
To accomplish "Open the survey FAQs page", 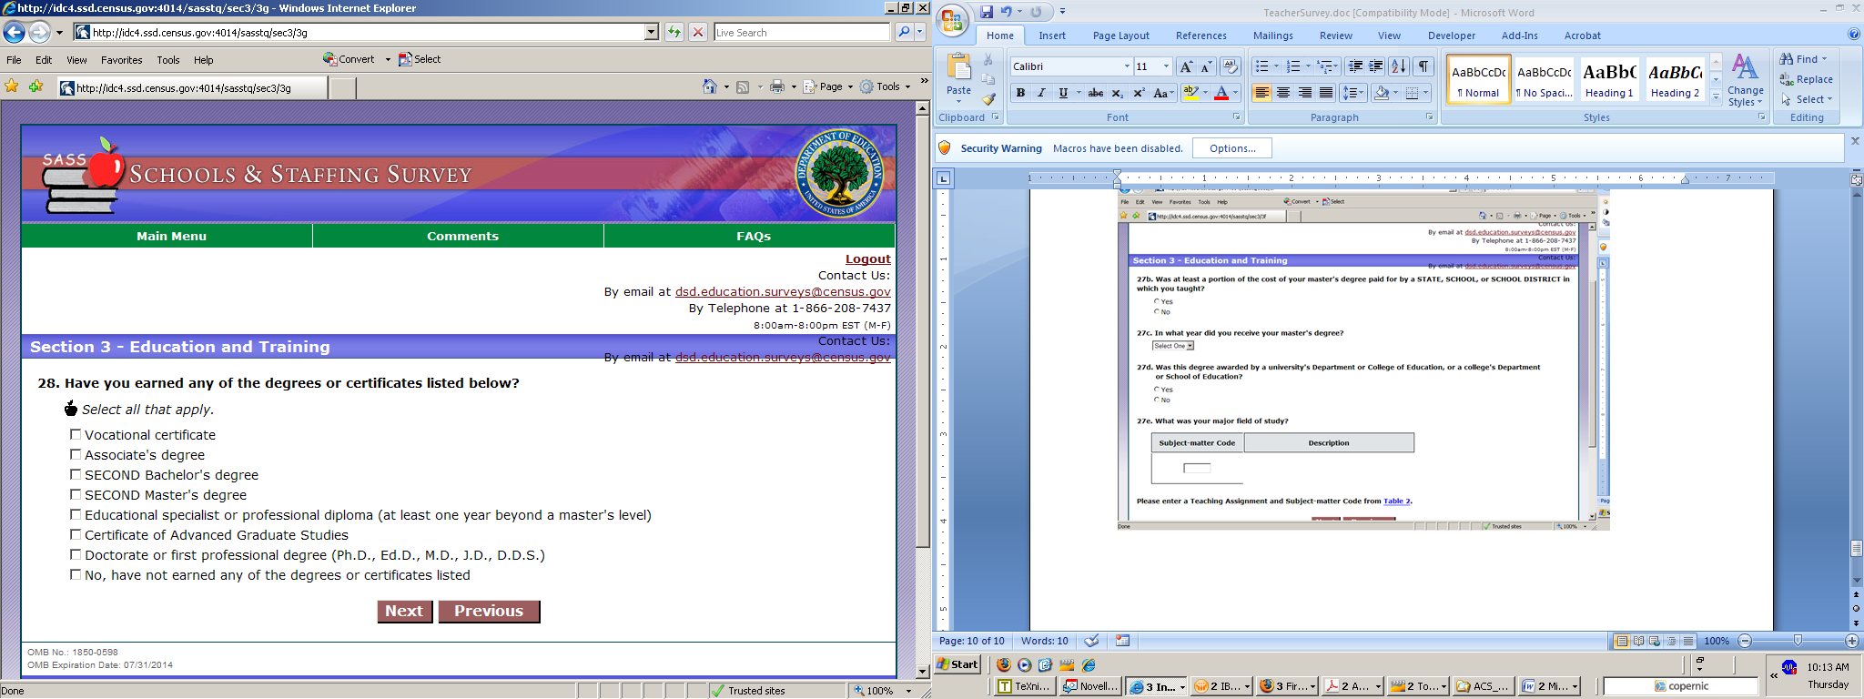I will point(753,236).
